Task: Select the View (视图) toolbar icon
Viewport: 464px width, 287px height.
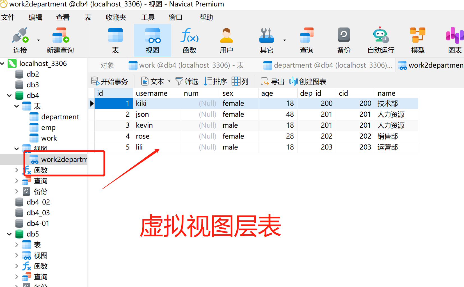Action: point(152,35)
